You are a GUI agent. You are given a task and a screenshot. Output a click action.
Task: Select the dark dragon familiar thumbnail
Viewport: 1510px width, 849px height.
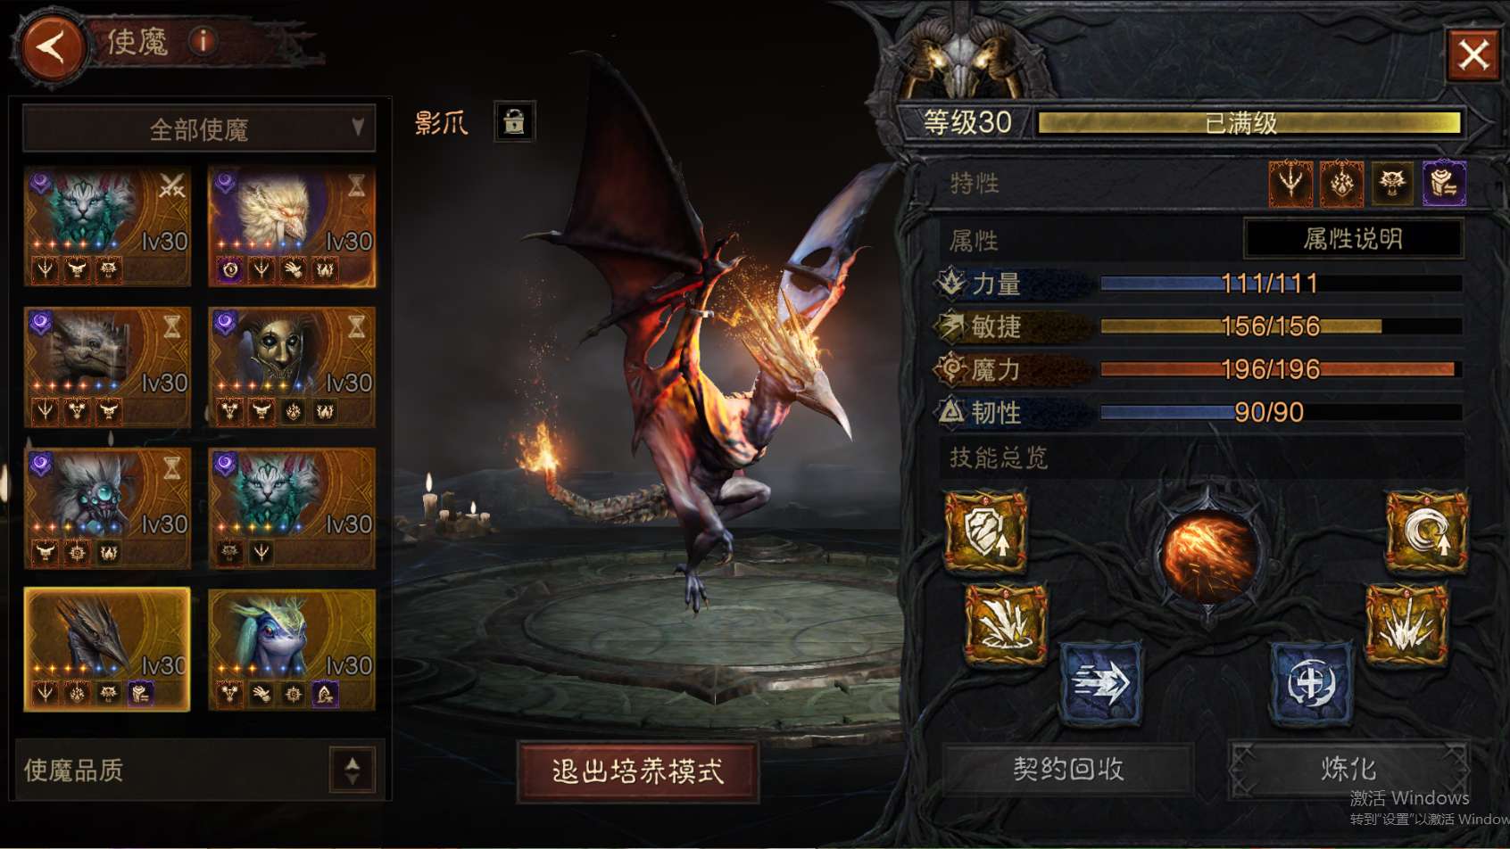point(107,649)
